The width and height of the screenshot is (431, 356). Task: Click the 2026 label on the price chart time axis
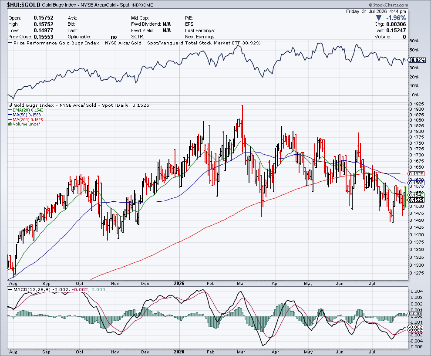179,283
